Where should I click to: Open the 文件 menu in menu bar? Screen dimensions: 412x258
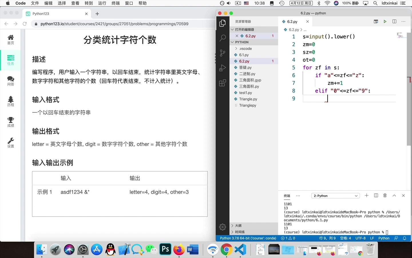pyautogui.click(x=35, y=3)
